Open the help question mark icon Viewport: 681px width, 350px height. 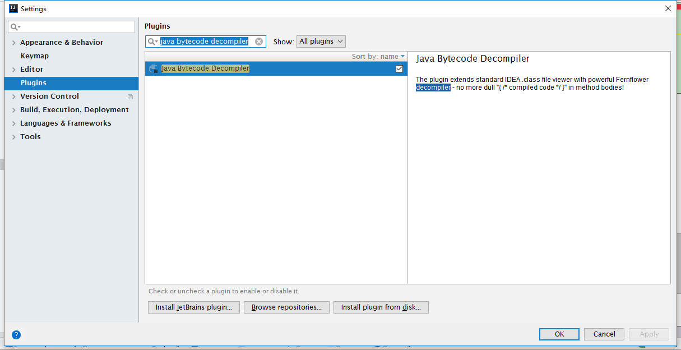(16, 335)
